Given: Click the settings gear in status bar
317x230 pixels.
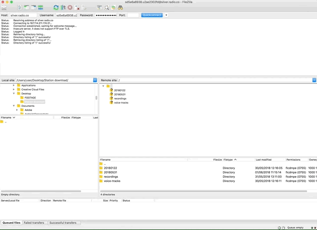Looking at the screenshot, I should point(279,228).
